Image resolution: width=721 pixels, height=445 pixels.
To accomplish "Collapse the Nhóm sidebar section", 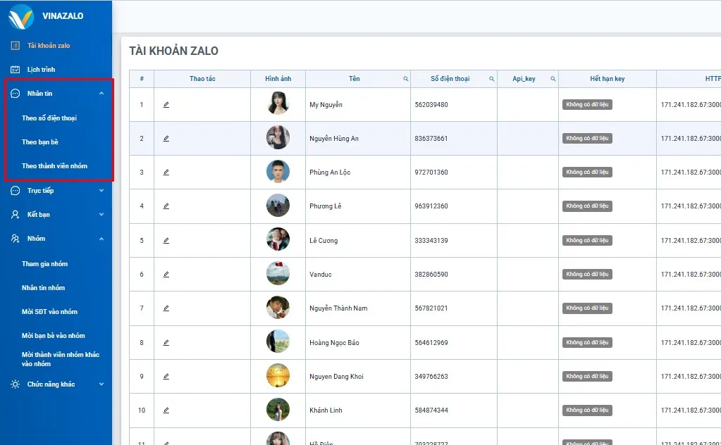I will coord(101,239).
